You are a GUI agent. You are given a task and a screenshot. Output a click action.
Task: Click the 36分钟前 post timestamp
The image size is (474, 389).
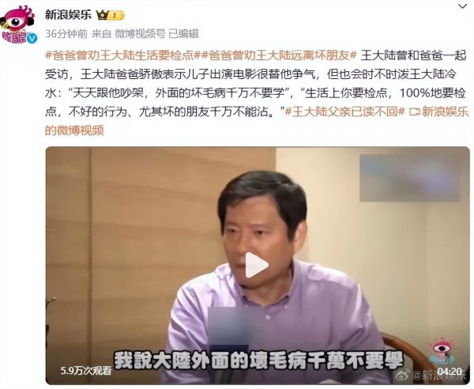tap(66, 33)
